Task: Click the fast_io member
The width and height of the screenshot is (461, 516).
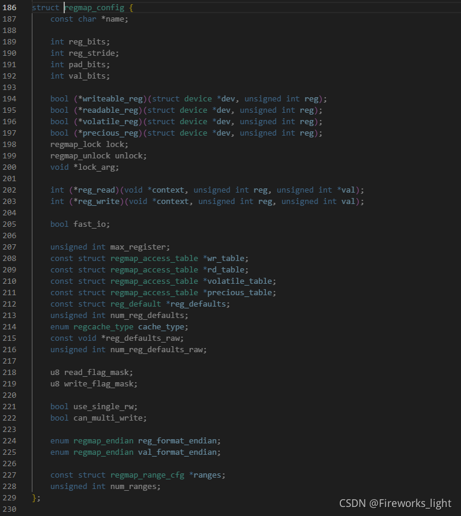Action: coord(89,224)
